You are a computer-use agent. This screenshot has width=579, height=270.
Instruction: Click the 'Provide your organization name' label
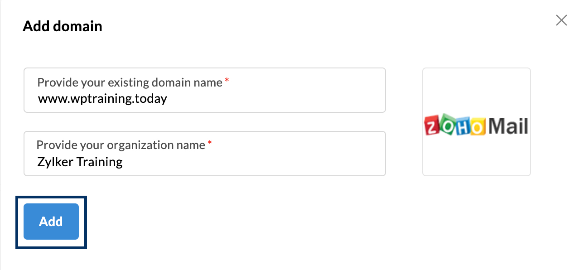(121, 145)
